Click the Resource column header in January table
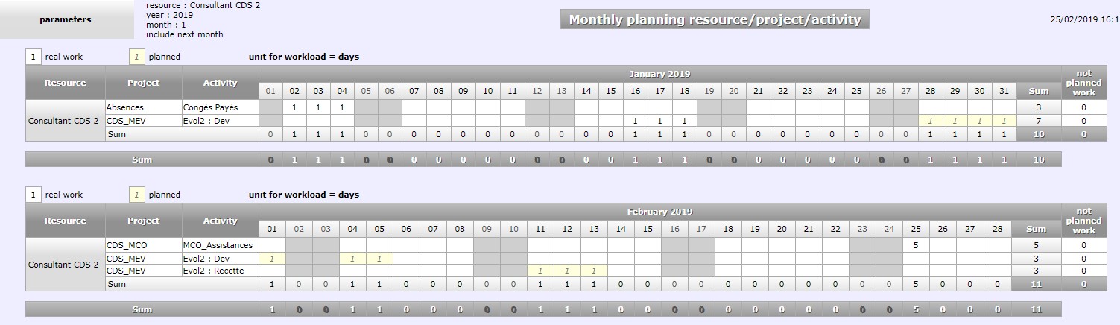 66,83
